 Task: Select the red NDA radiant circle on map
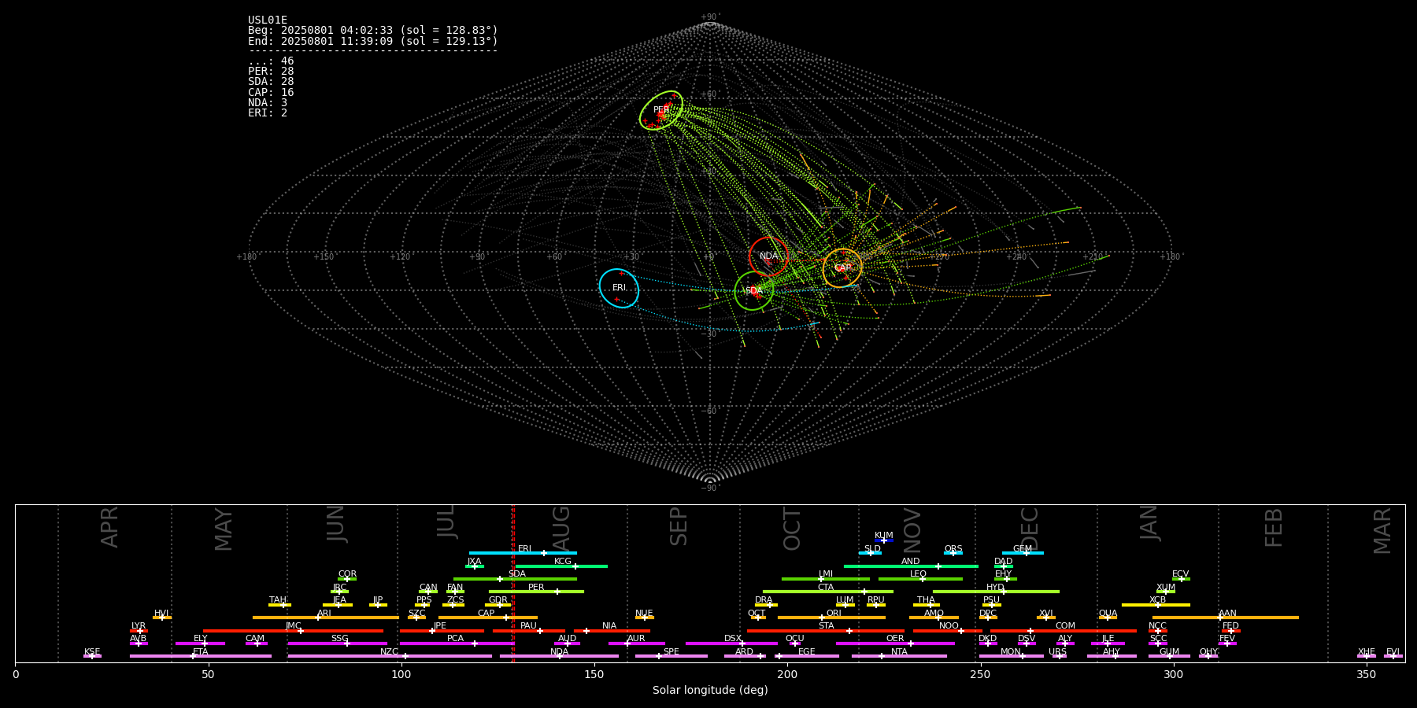[x=768, y=256]
